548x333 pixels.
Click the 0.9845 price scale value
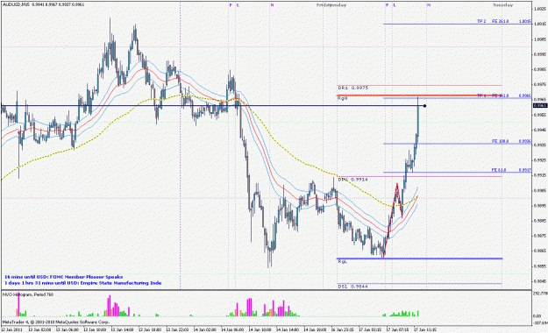[x=540, y=281]
